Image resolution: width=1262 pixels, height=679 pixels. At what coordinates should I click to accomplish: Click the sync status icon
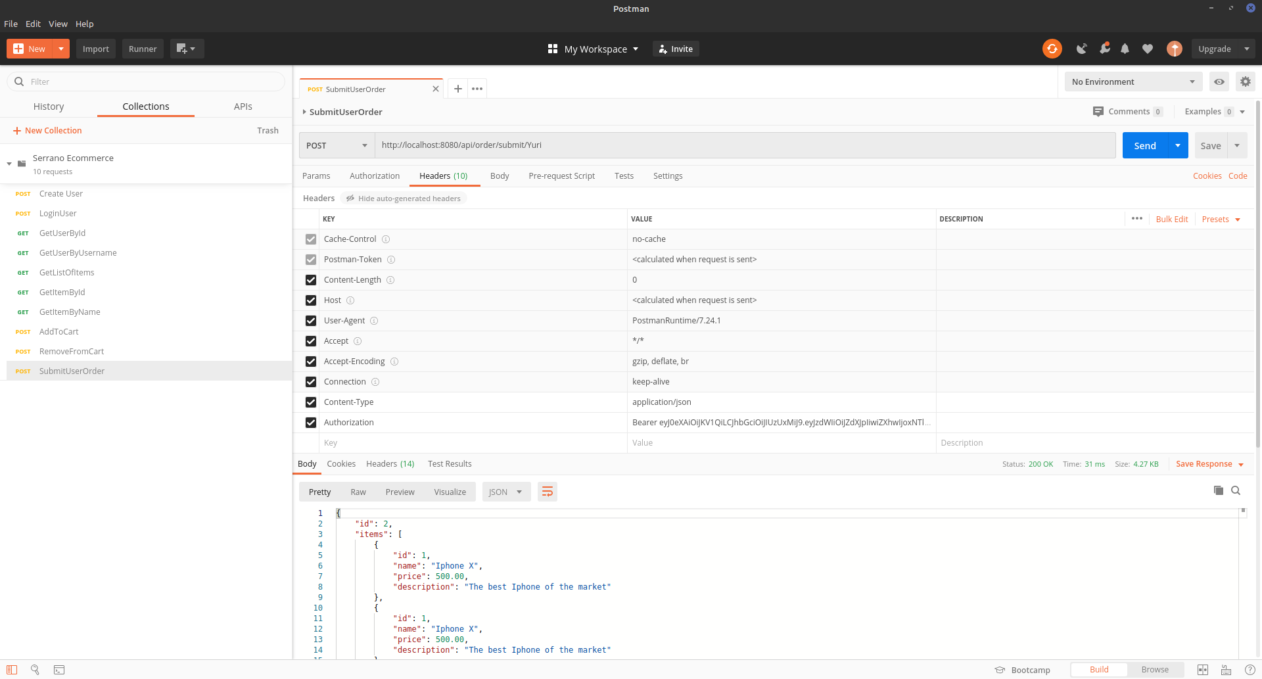(x=1052, y=49)
